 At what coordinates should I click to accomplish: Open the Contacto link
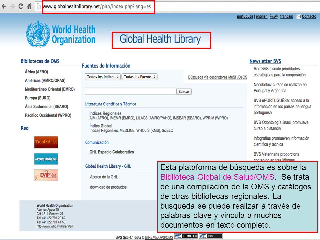click(x=309, y=16)
